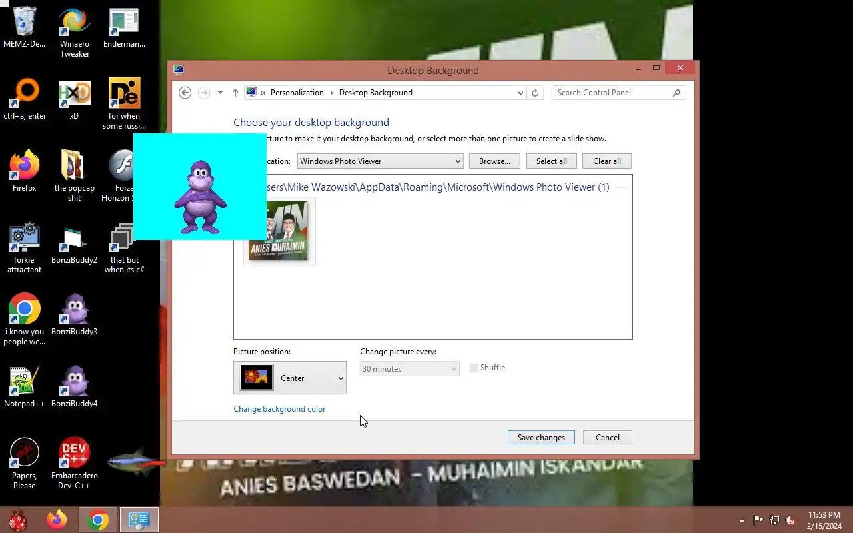853x533 pixels.
Task: Click the search magnifier icon
Action: [x=677, y=93]
